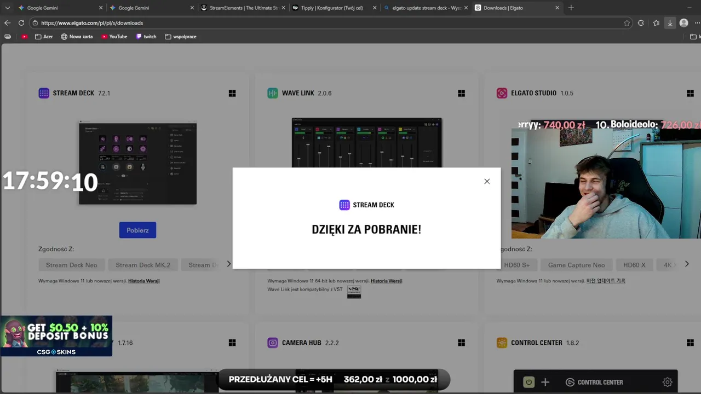This screenshot has height=394, width=701.
Task: Open a new browser tab with plus
Action: 571,8
